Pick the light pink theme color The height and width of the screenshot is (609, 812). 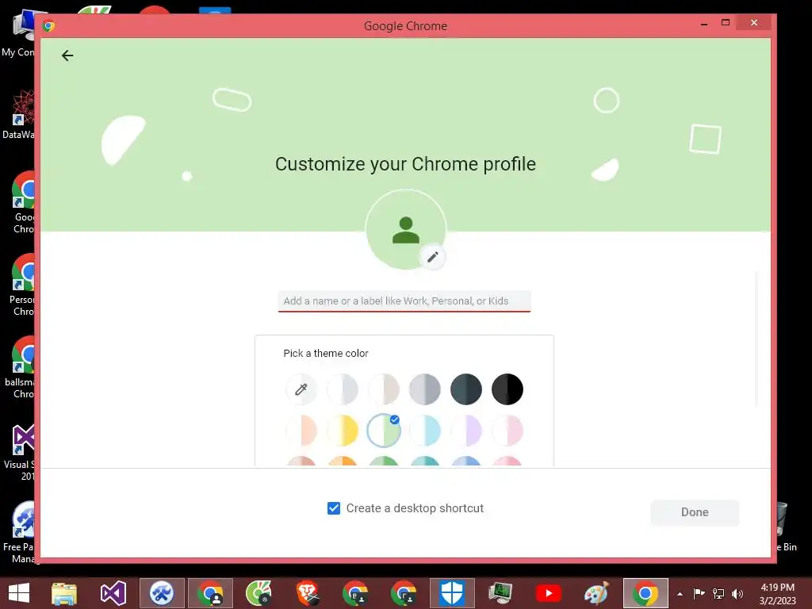[x=507, y=431]
